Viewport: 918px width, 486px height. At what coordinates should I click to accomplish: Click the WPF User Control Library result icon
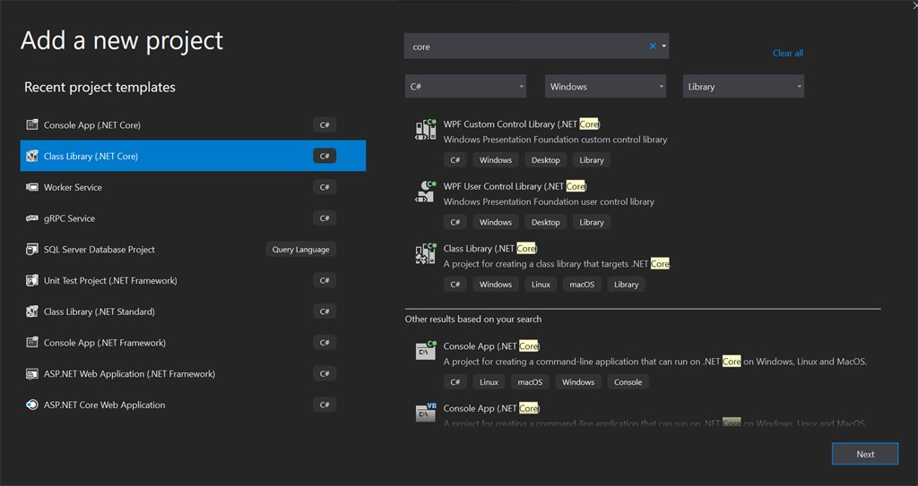[426, 192]
